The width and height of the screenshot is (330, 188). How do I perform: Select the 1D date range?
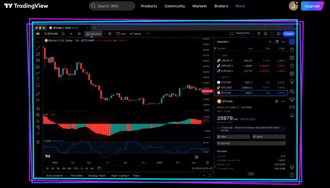coord(47,169)
